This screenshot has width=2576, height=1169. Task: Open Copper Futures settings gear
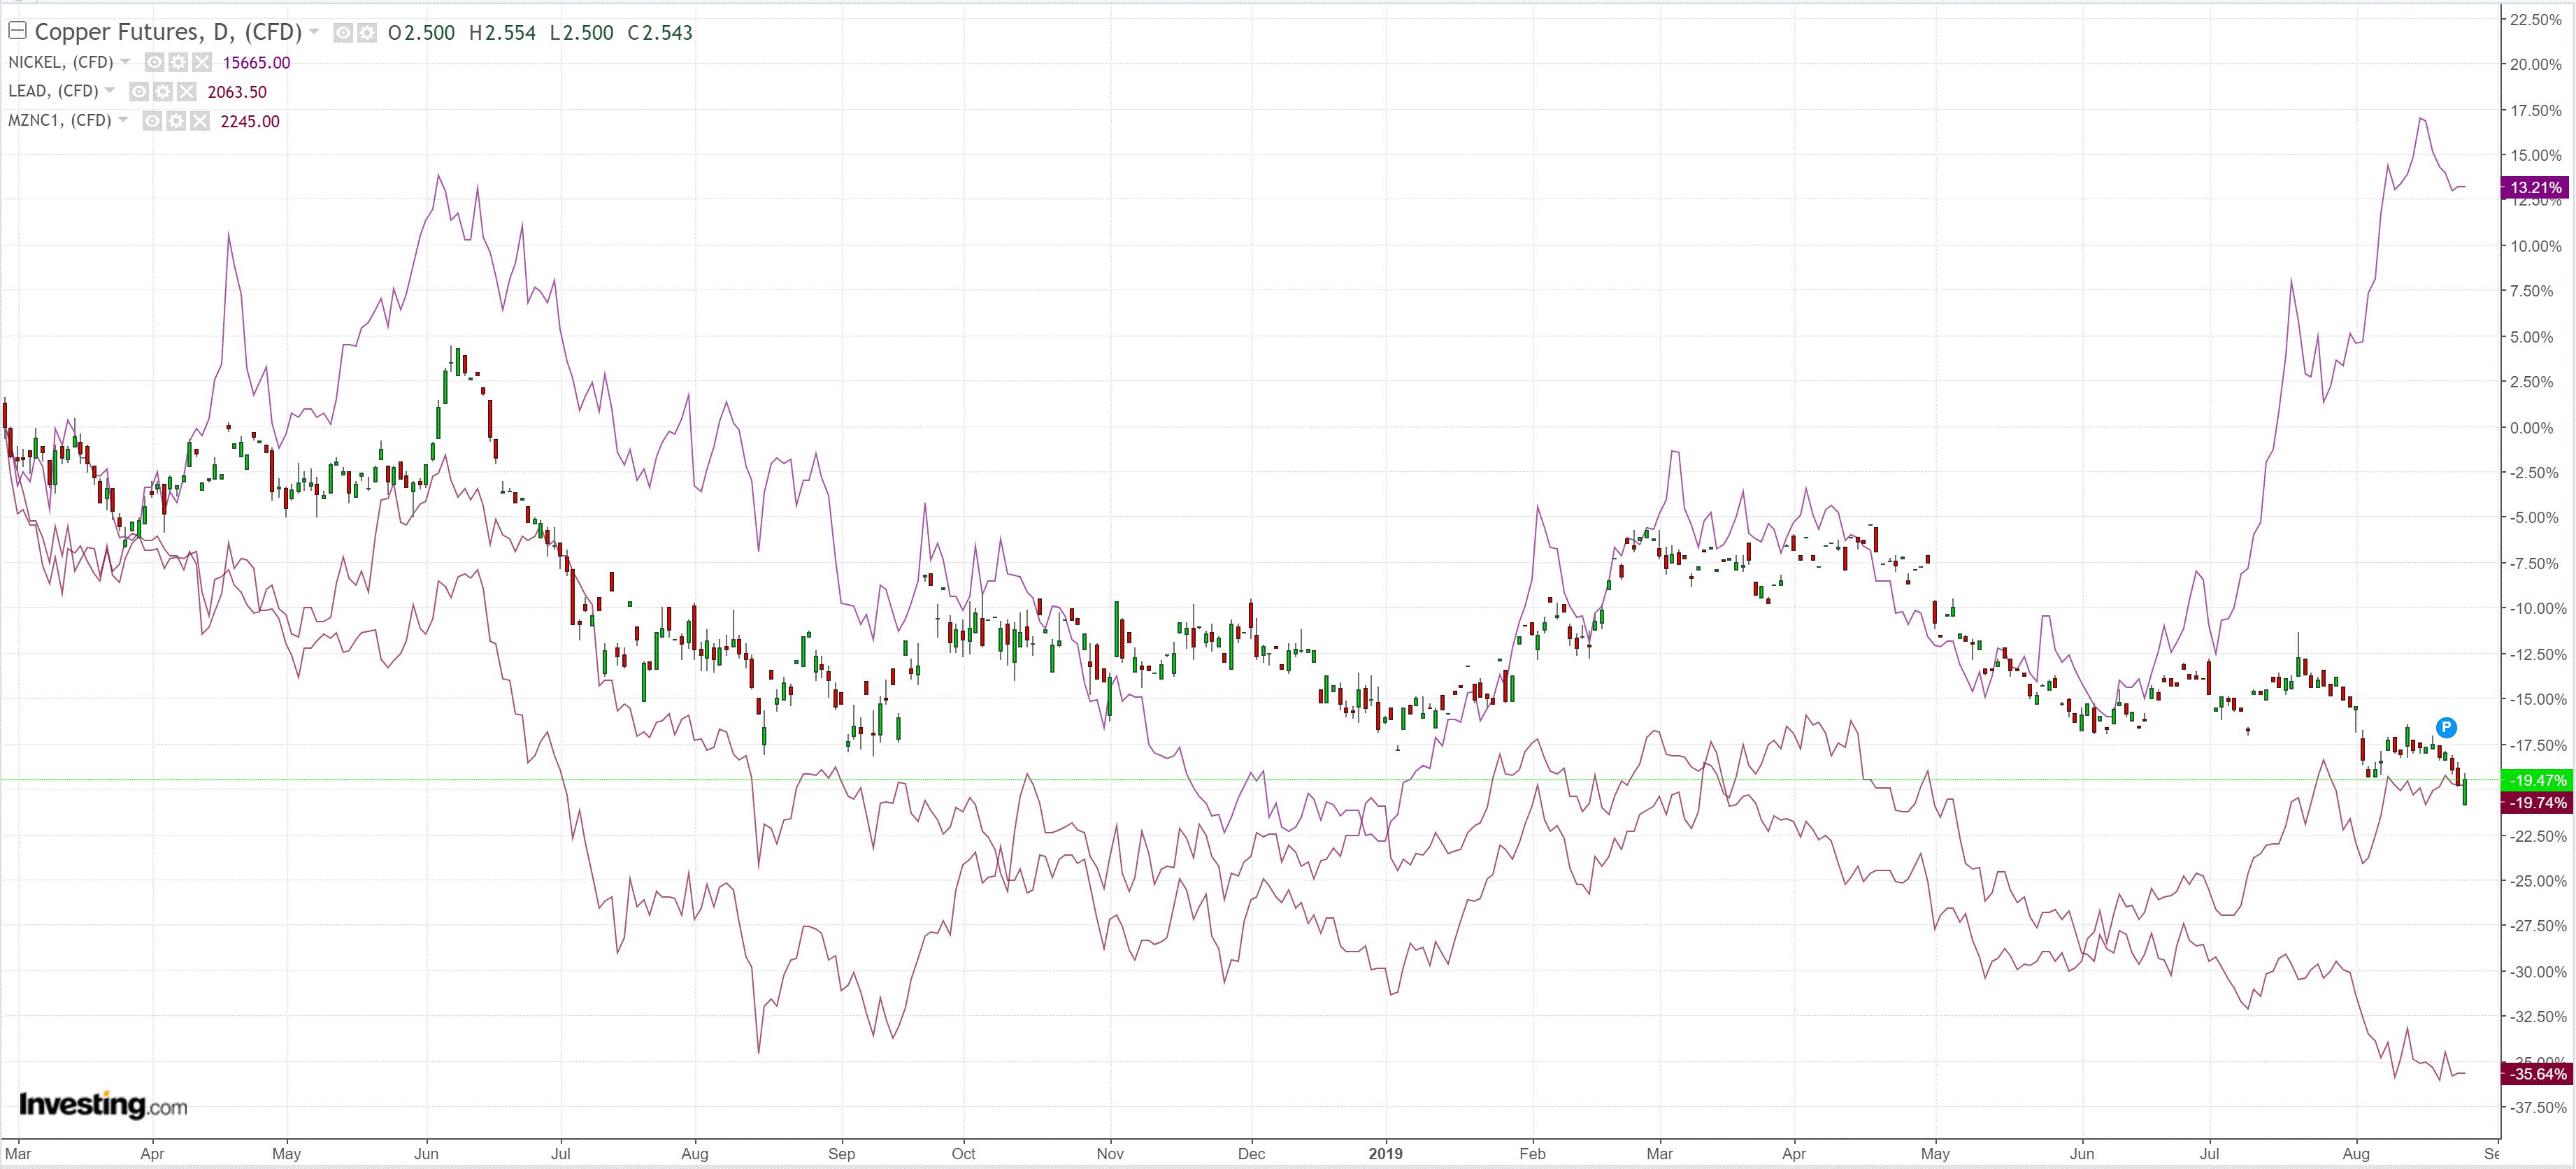367,33
